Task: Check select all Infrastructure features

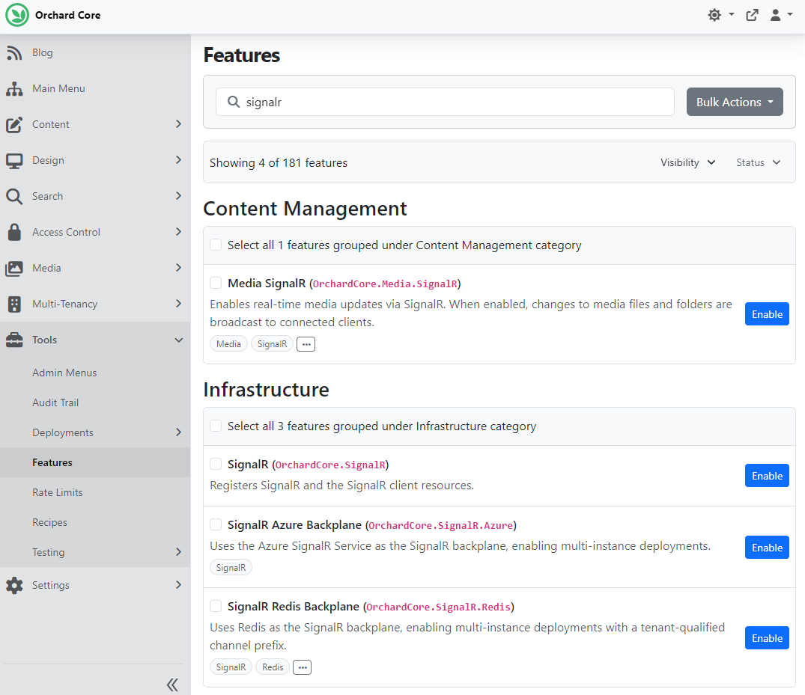Action: (x=216, y=426)
